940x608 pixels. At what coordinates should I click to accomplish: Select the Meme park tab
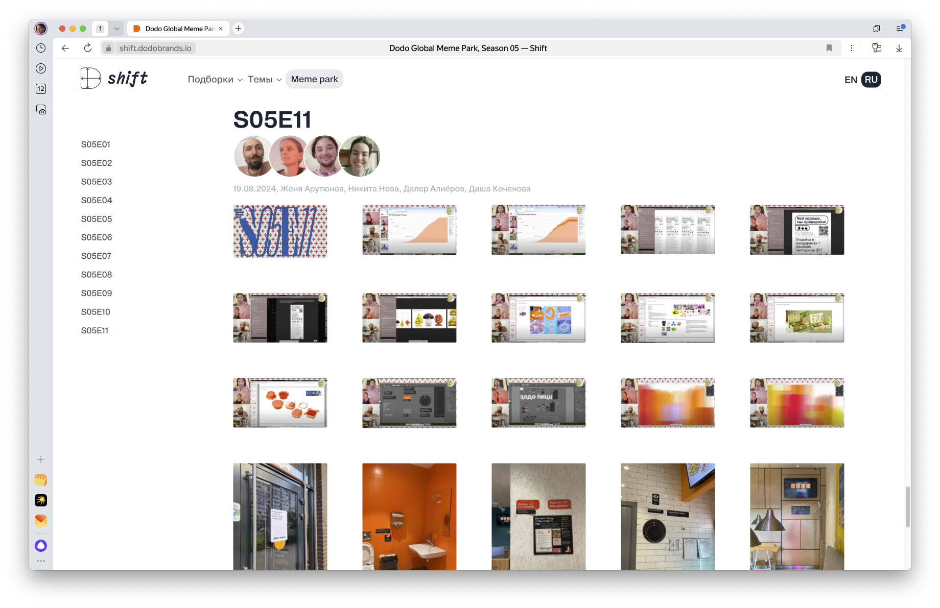314,79
